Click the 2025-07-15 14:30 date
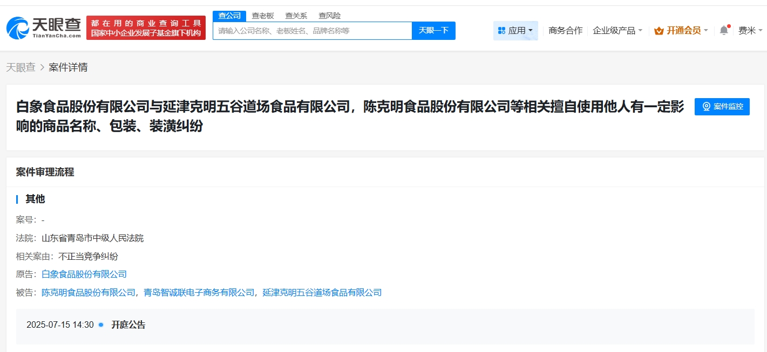This screenshot has width=767, height=352. tap(60, 325)
